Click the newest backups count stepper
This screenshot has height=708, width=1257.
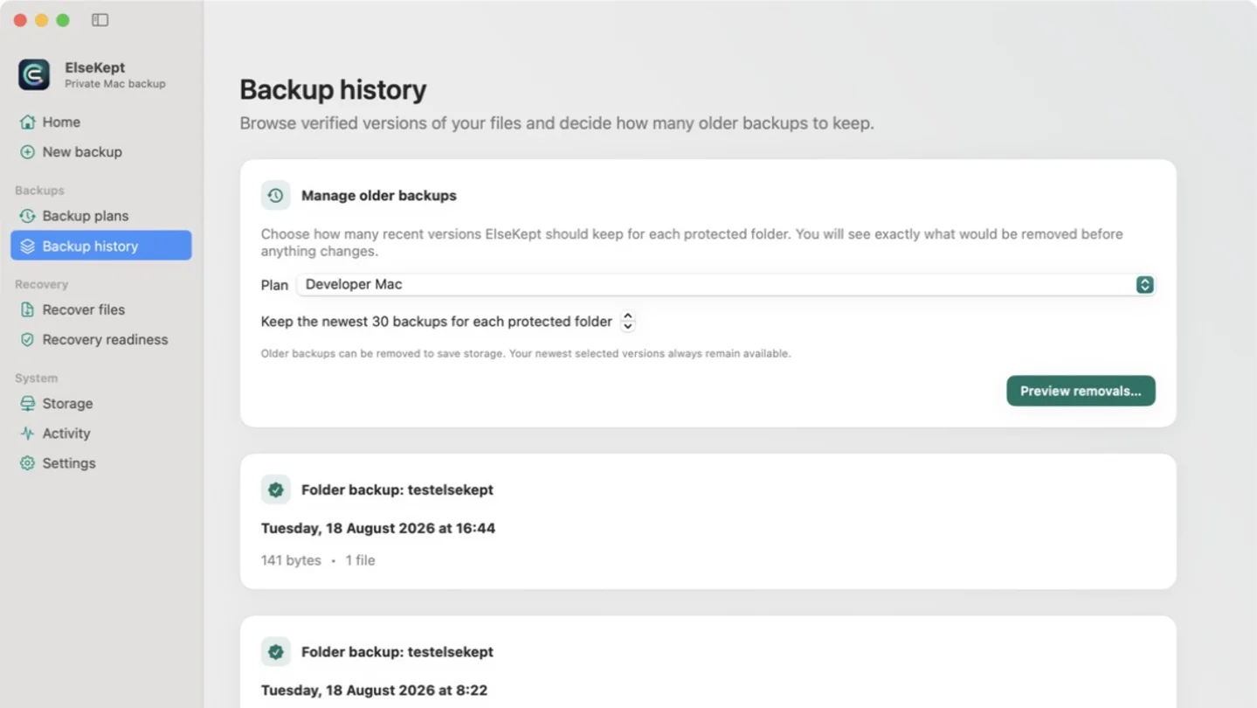coord(627,322)
